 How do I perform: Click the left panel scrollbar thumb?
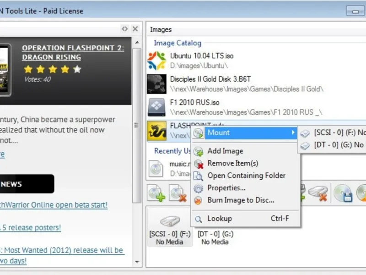tap(137, 125)
